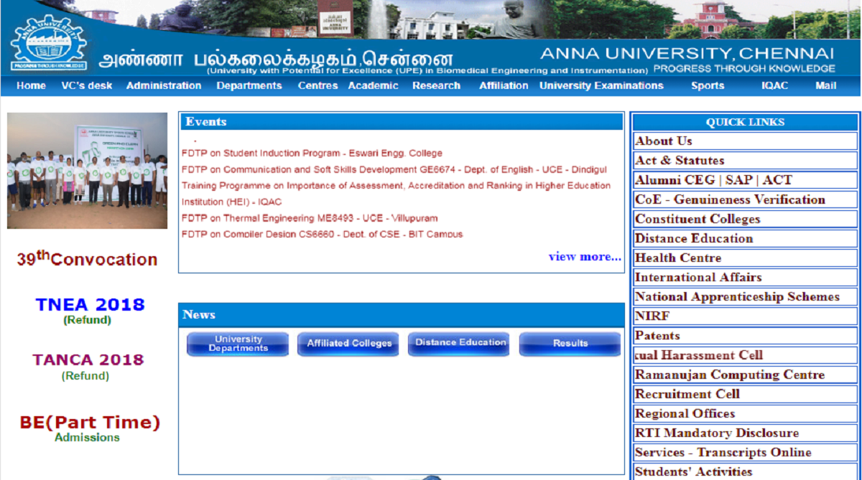Open Regional Offices quick link
This screenshot has height=480, width=862.
pyautogui.click(x=685, y=413)
